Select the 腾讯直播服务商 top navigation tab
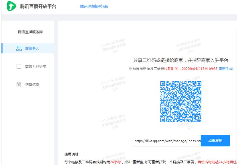 94,7
